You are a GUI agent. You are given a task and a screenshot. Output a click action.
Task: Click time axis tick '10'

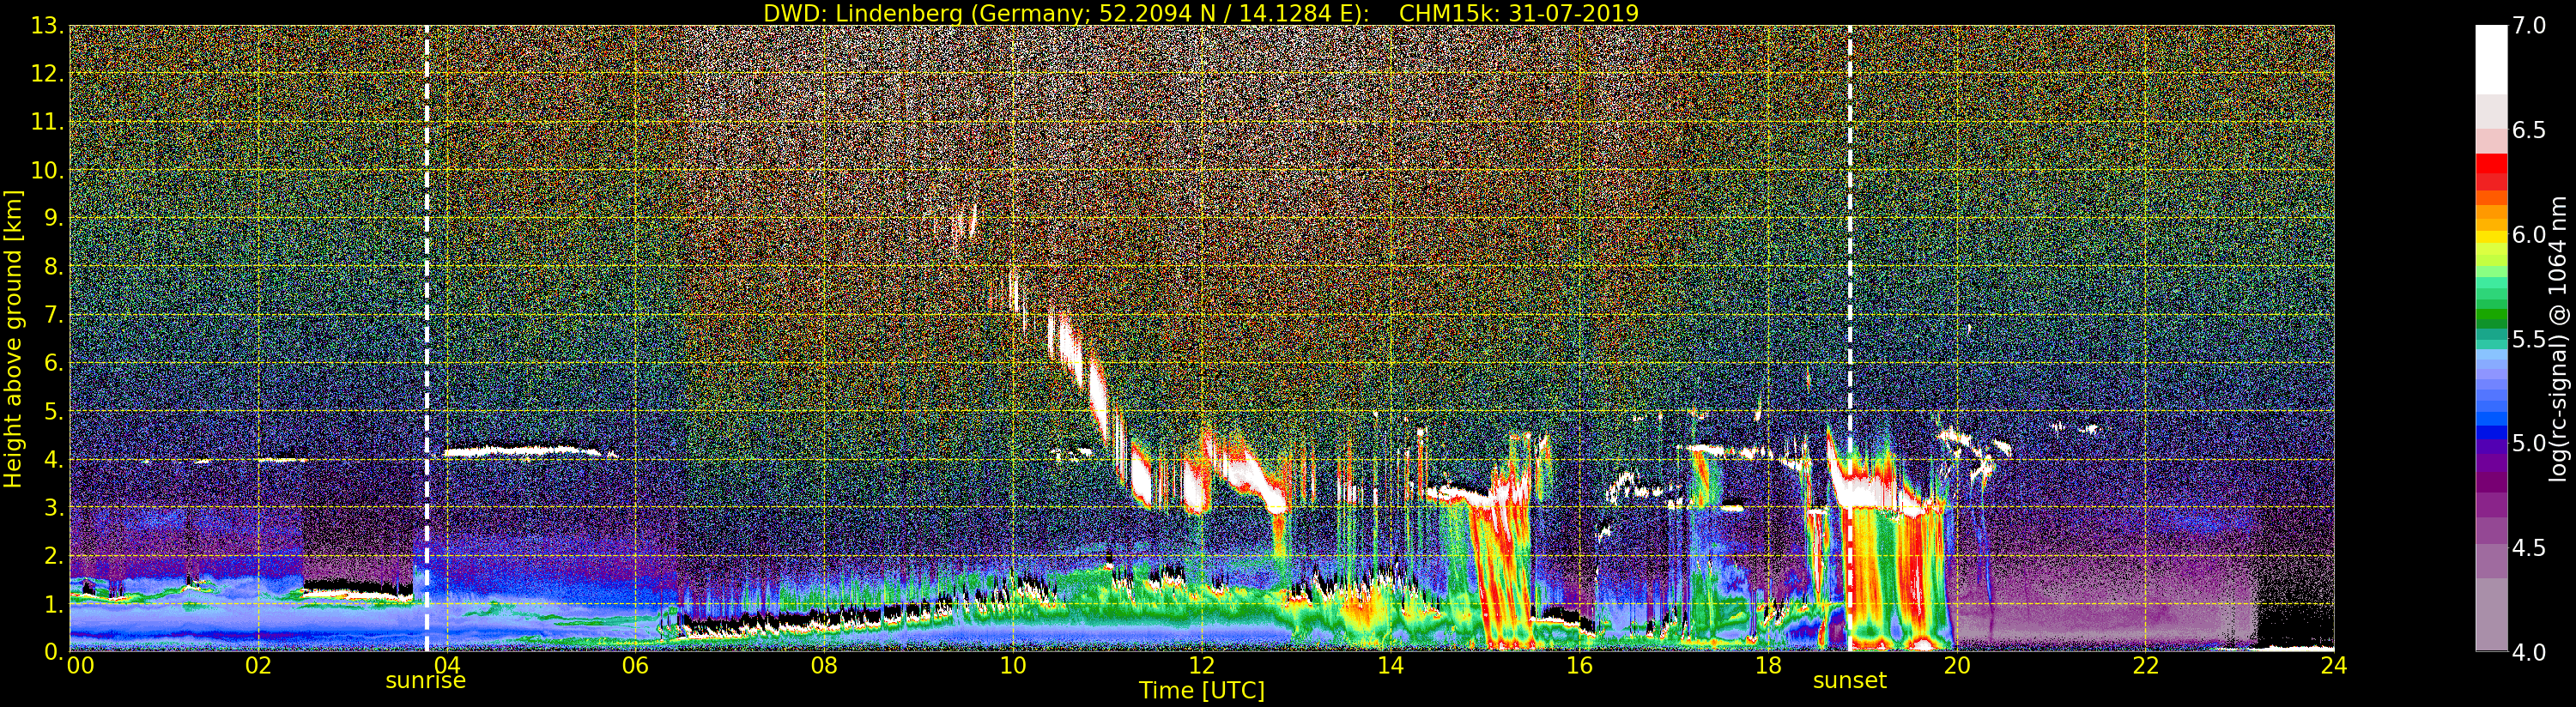1013,665
